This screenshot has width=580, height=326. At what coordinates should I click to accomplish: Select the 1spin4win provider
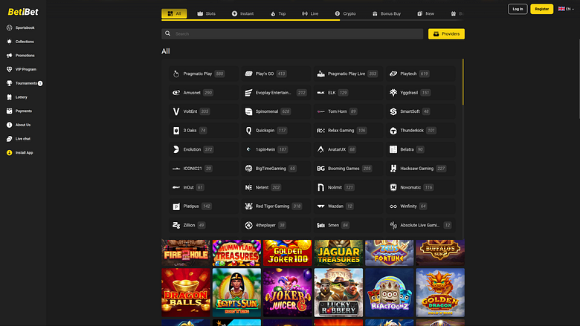pyautogui.click(x=276, y=149)
